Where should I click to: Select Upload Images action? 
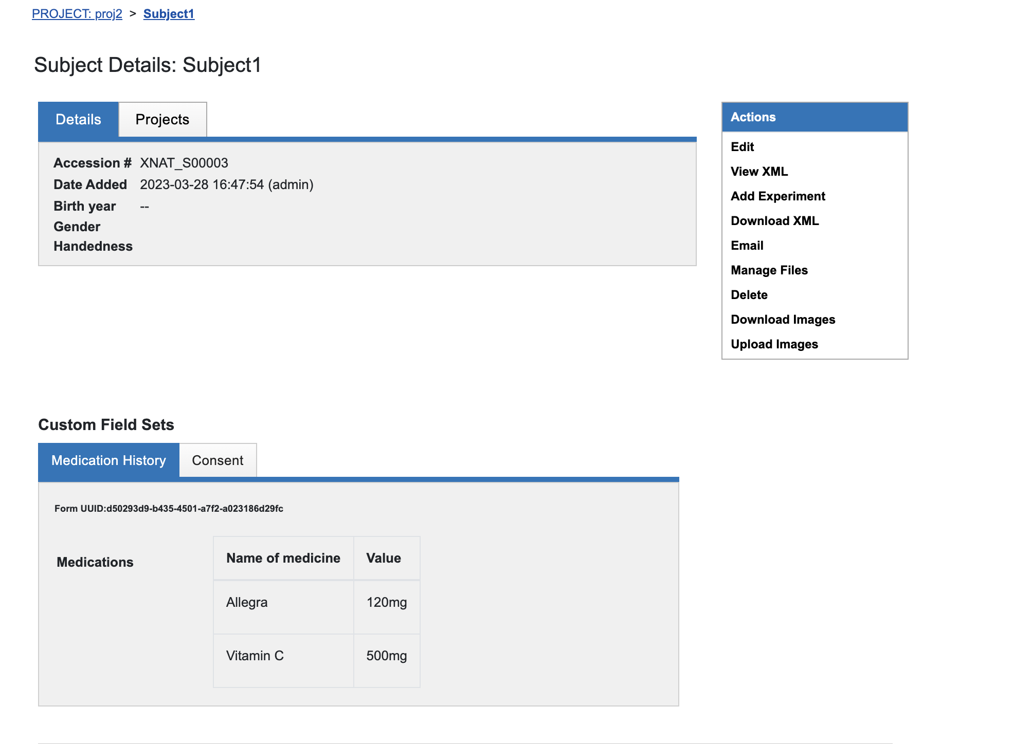774,344
